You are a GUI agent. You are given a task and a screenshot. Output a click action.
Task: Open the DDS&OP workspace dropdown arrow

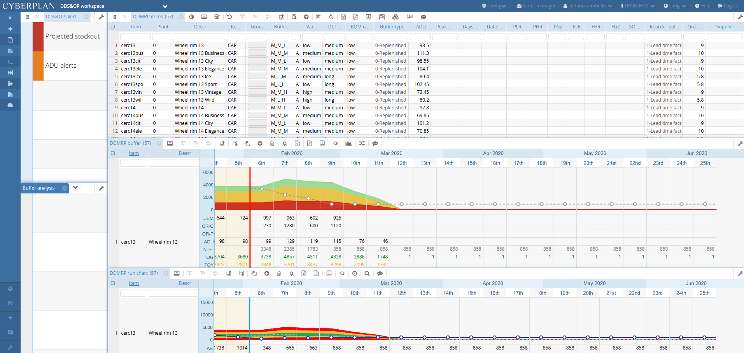165,6
